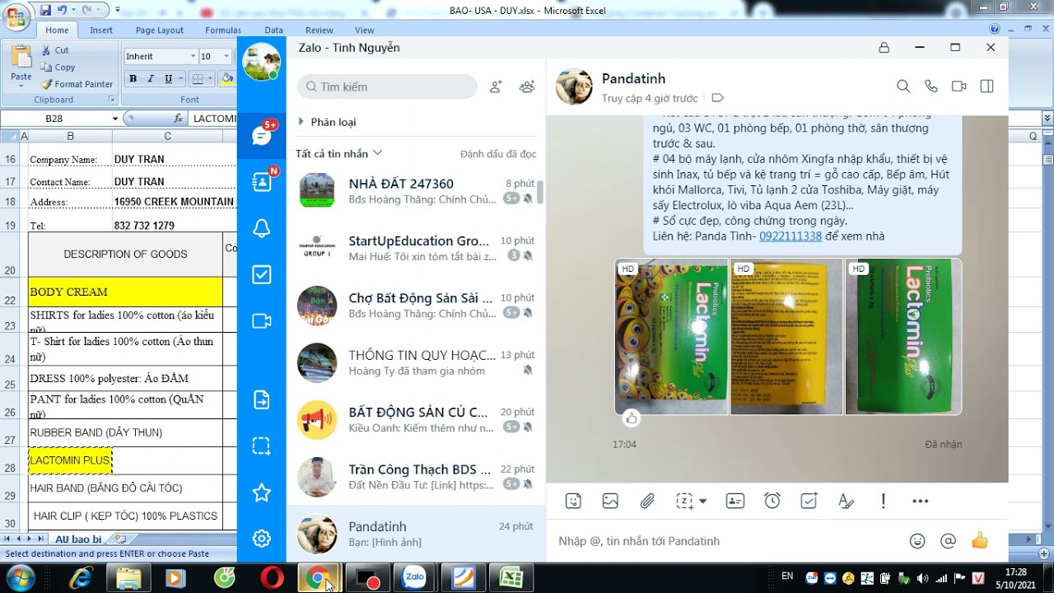Open Excel Formulas ribbon tab
Image resolution: width=1054 pixels, height=593 pixels.
click(x=223, y=30)
